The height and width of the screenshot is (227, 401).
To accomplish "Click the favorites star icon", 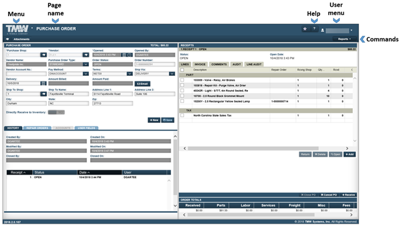I will (305, 29).
